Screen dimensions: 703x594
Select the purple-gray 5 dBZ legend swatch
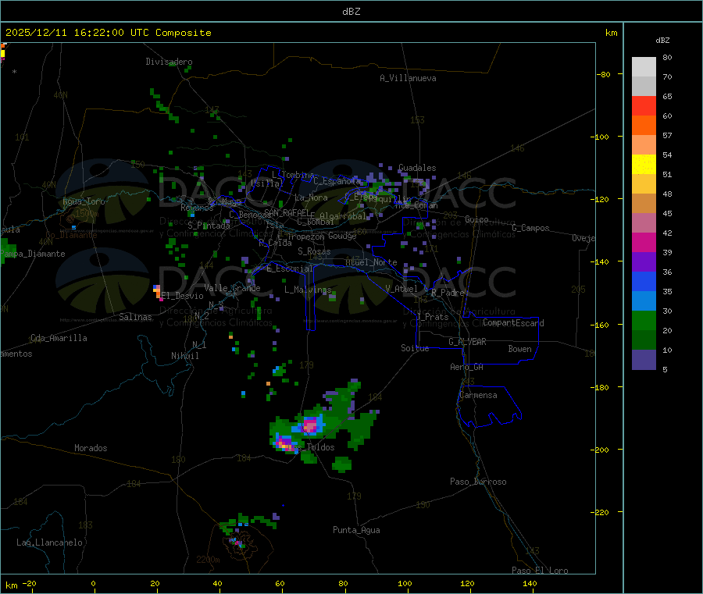(x=644, y=360)
